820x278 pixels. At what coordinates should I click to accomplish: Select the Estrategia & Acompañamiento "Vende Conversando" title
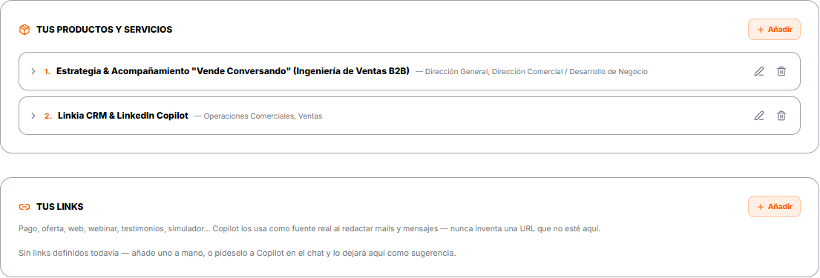pyautogui.click(x=233, y=71)
